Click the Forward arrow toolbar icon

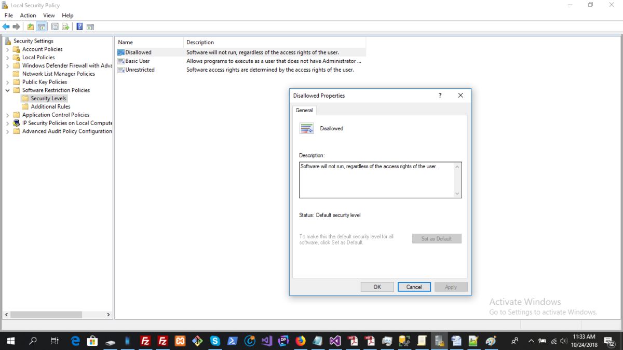click(x=17, y=27)
